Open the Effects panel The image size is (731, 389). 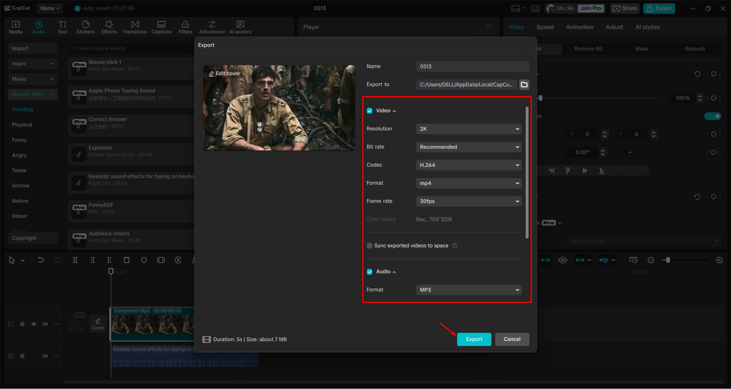(109, 27)
